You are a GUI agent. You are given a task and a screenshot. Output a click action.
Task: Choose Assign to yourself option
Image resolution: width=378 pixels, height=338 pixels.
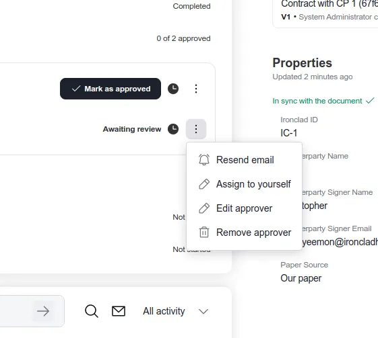[x=244, y=184]
